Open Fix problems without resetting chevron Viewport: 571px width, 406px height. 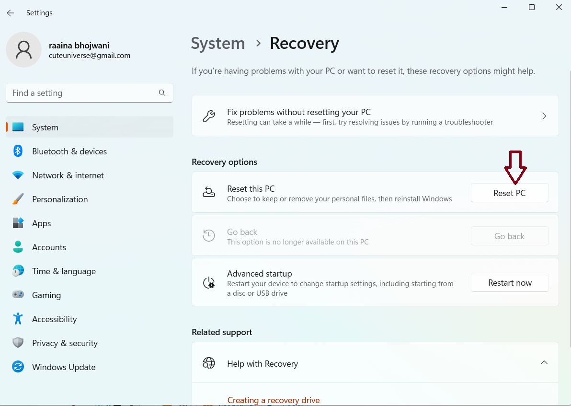click(x=544, y=116)
